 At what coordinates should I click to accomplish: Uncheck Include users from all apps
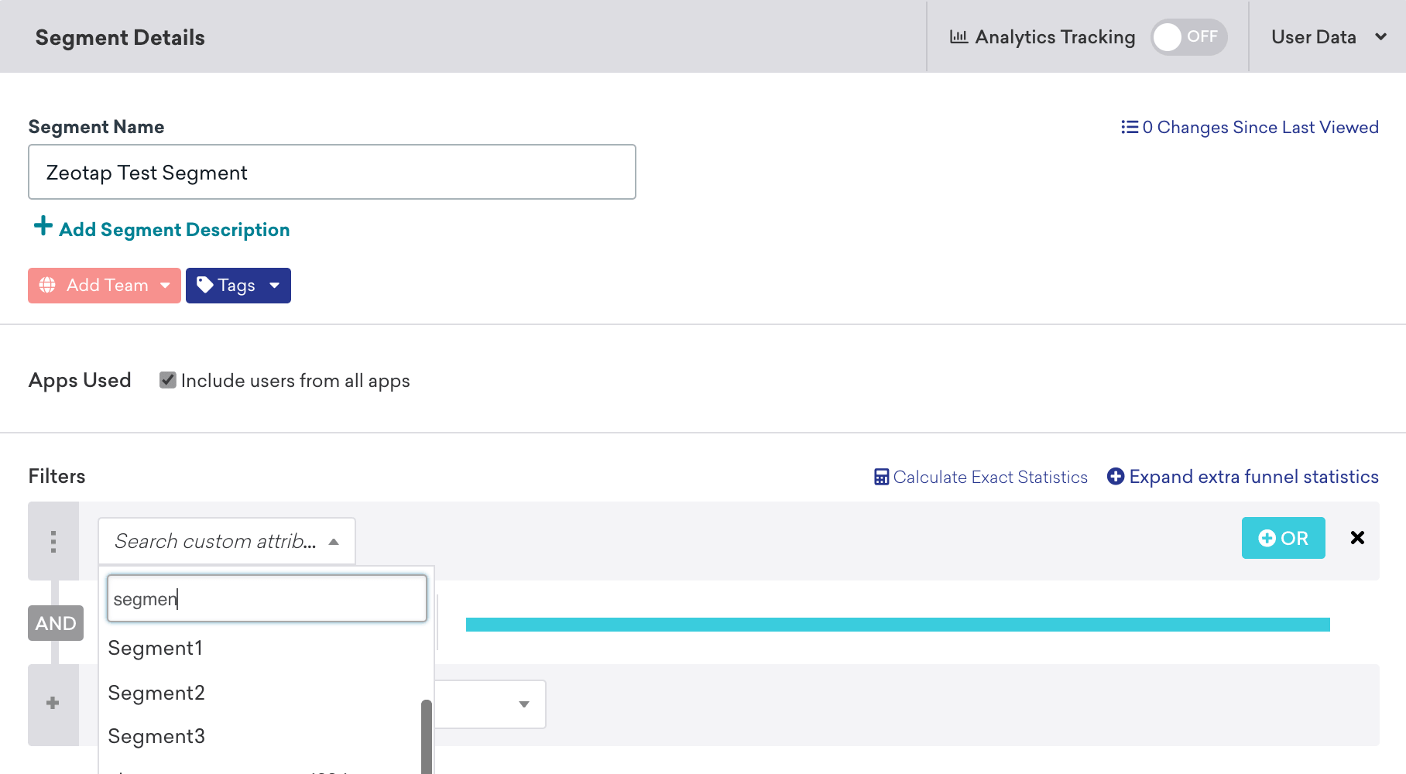tap(167, 380)
